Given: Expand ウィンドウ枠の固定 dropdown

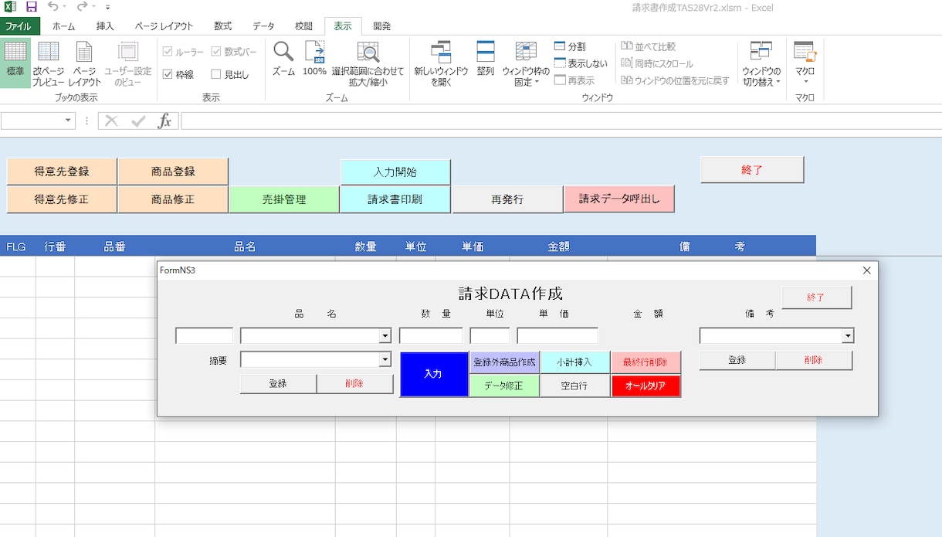Looking at the screenshot, I should tap(526, 63).
